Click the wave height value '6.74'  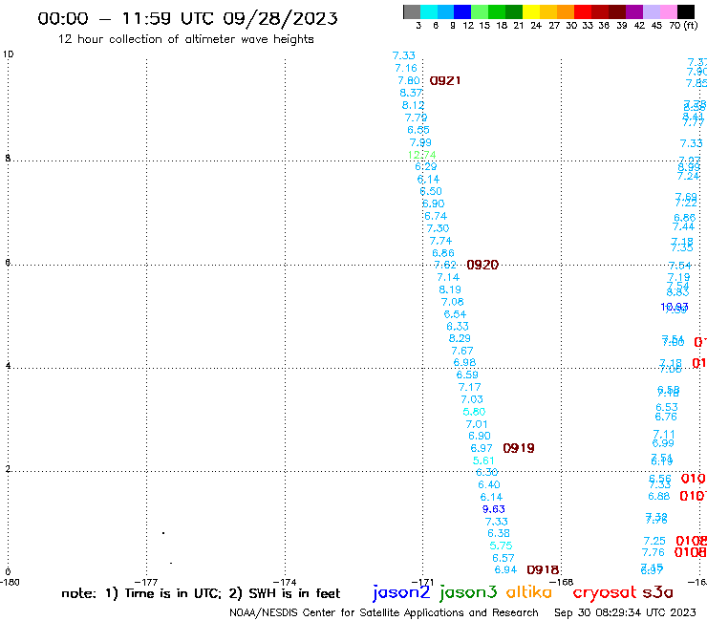[x=436, y=216]
